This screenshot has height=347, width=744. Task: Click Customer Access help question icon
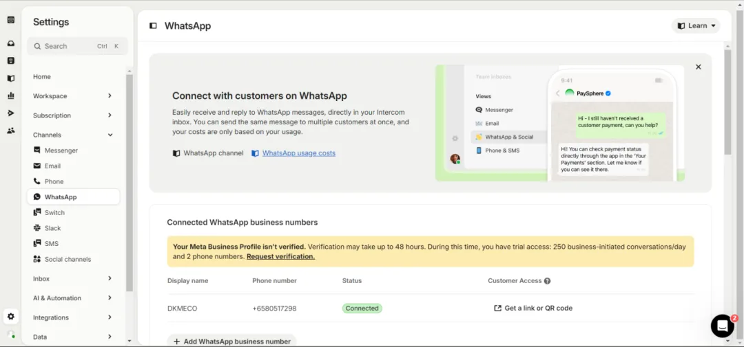point(548,281)
